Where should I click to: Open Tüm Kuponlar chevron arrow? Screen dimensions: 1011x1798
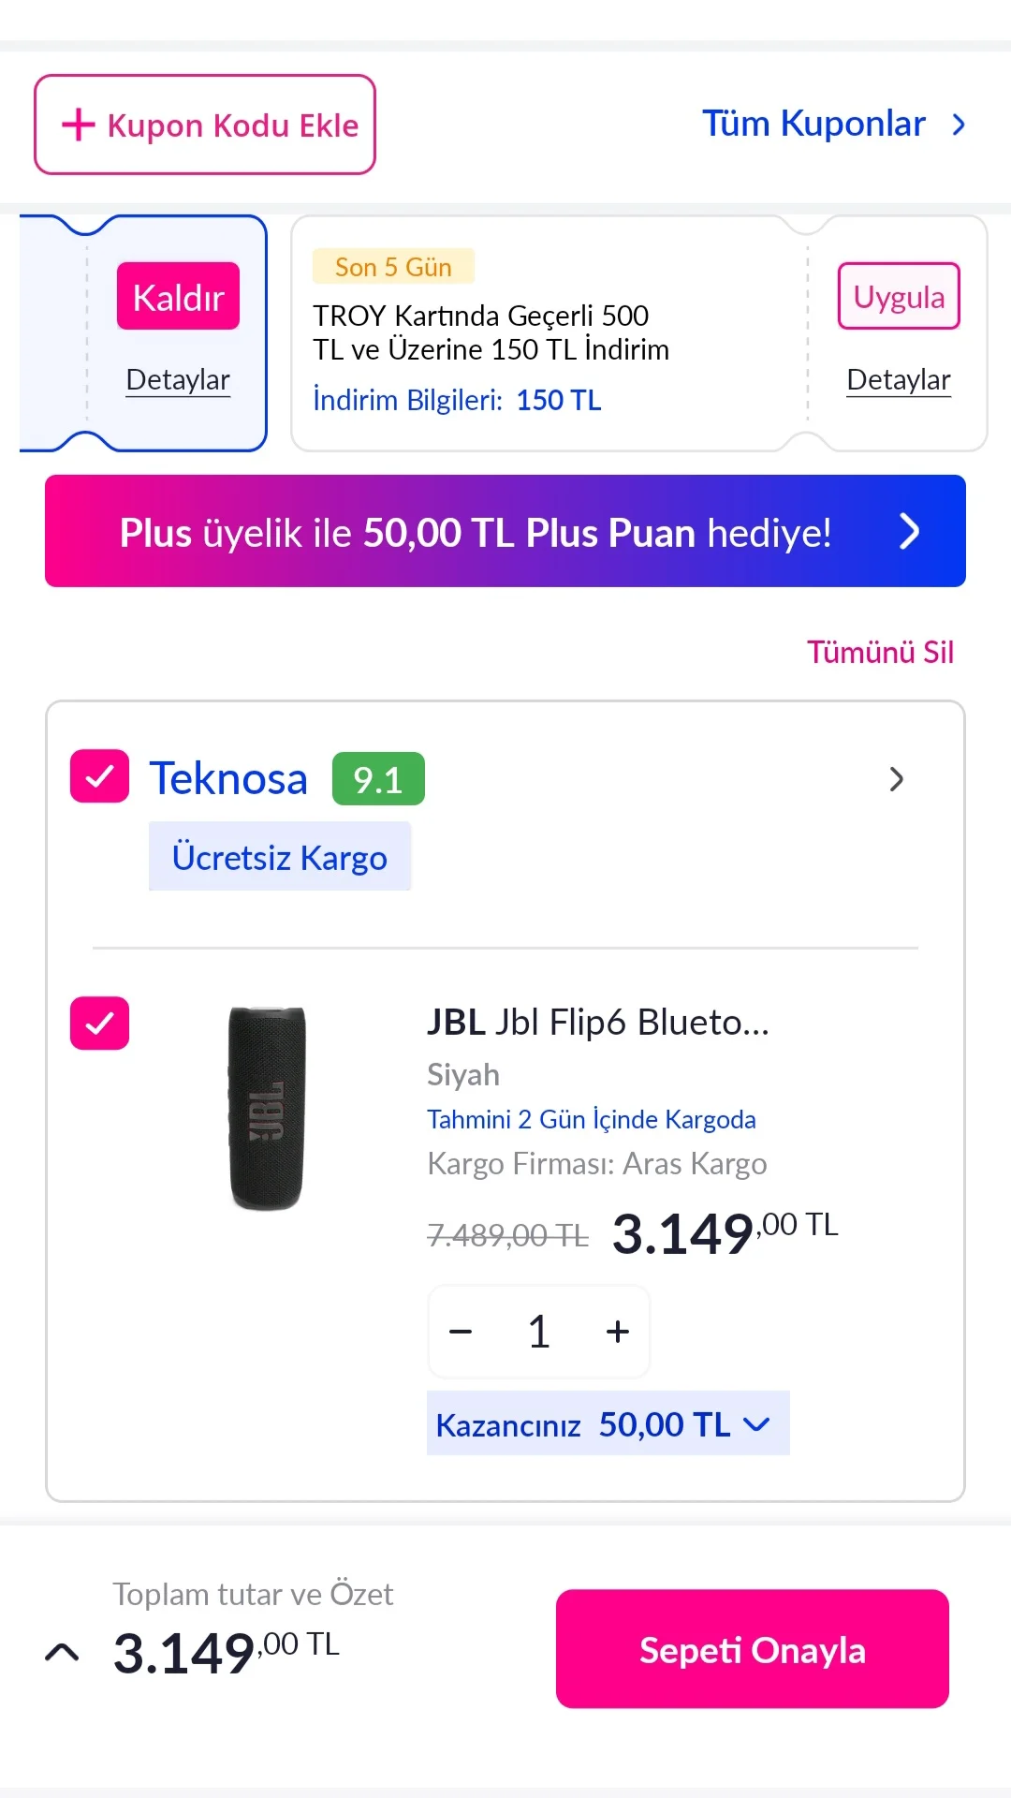click(959, 125)
